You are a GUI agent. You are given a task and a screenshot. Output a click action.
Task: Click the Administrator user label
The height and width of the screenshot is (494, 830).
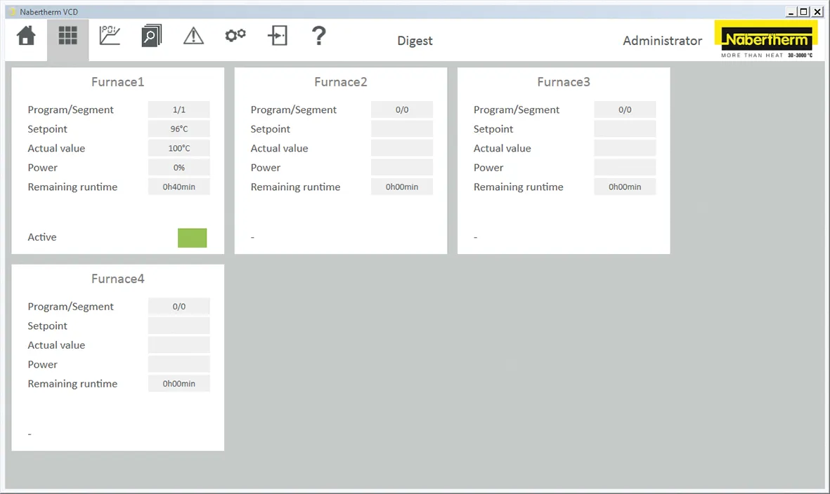[662, 41]
